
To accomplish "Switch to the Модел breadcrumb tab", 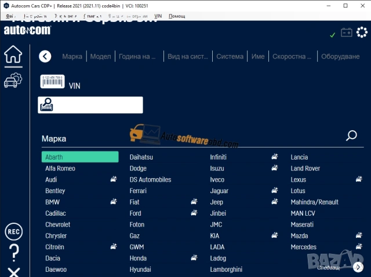I will click(x=100, y=56).
